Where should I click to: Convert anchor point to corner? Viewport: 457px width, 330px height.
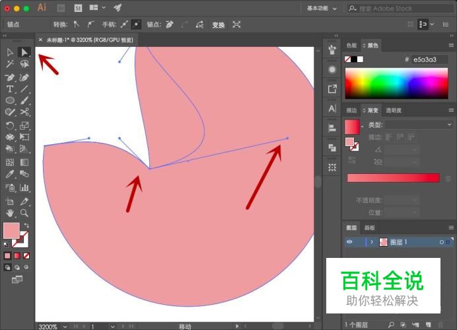coord(77,24)
